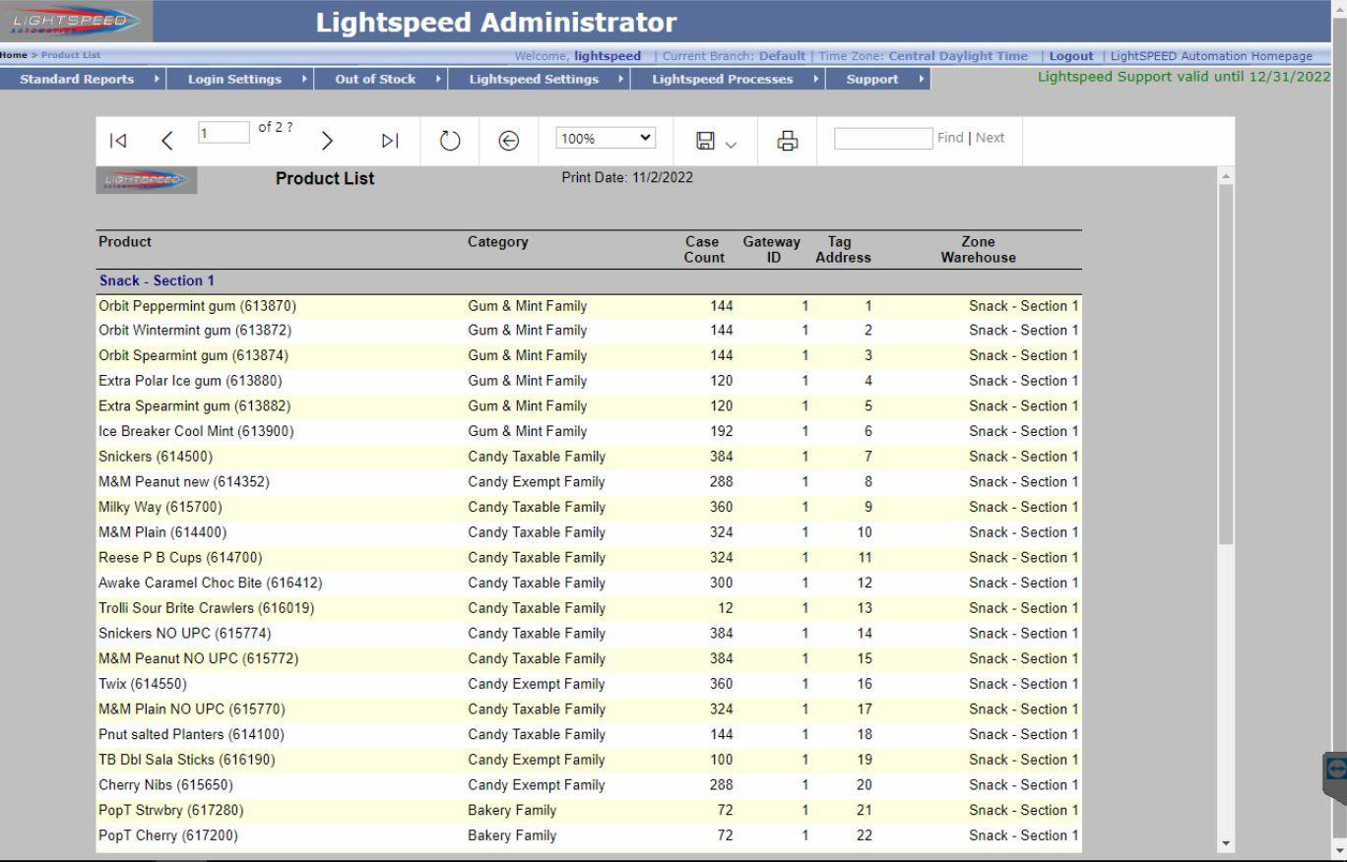Click the Logout link

tap(1071, 56)
